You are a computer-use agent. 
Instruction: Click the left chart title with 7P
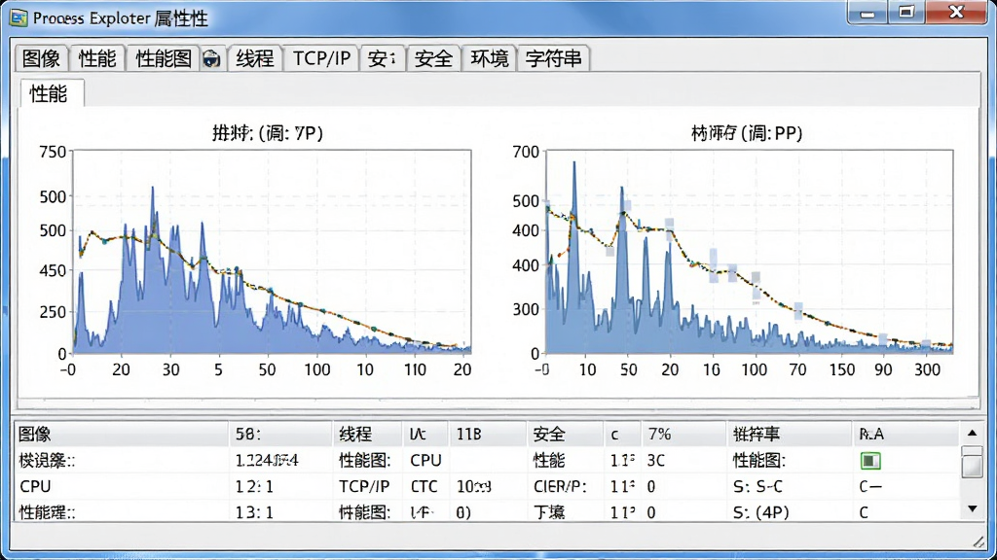tap(268, 132)
